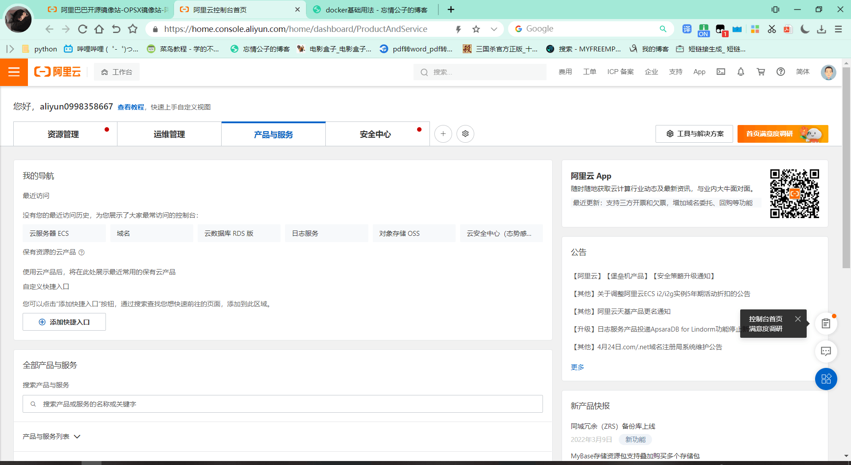This screenshot has width=851, height=465.
Task: Select the 产品与服务 tab
Action: [273, 134]
